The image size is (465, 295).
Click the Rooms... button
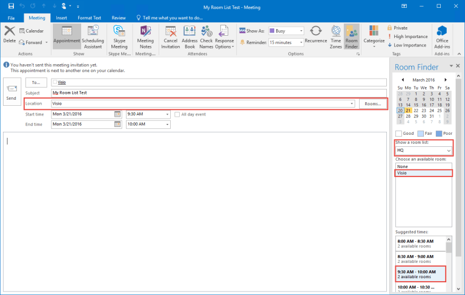click(x=373, y=103)
